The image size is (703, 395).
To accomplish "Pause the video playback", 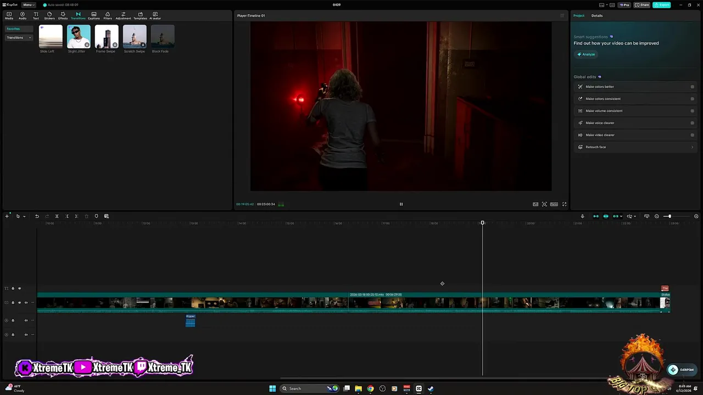I will click(x=401, y=204).
